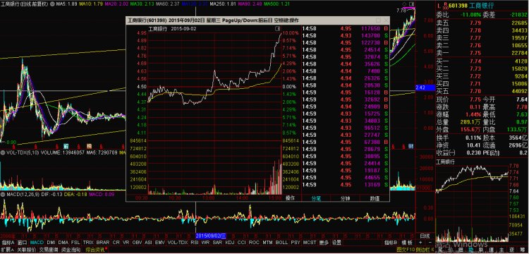The height and width of the screenshot is (254, 529).
Task: Open the 综合资讯 link
Action: coord(95,250)
